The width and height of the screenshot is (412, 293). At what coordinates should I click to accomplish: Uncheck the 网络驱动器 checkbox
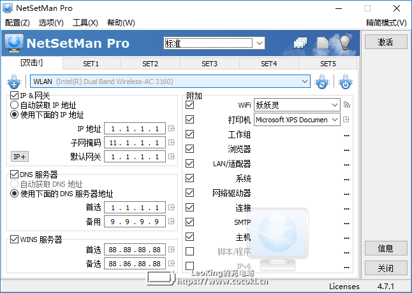click(x=189, y=193)
